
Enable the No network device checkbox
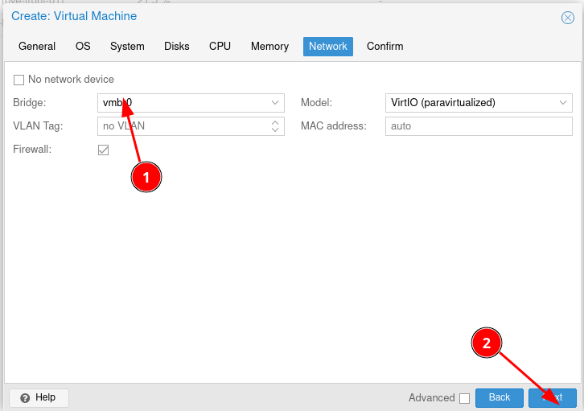pyautogui.click(x=19, y=80)
